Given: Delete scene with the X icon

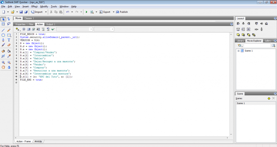Looking at the screenshot, I should coord(274,98).
